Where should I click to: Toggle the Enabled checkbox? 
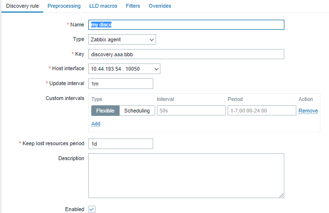(92, 209)
